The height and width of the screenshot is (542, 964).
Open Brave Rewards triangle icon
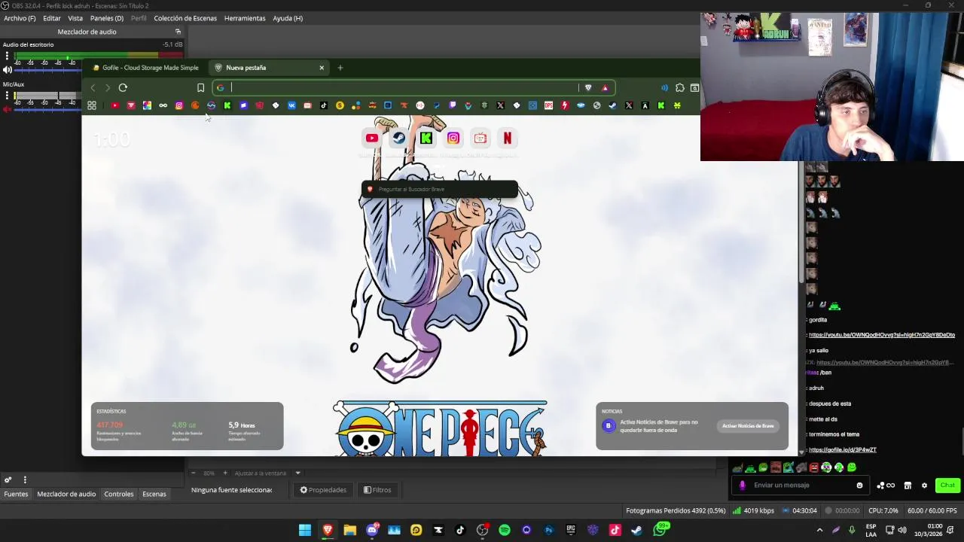coord(605,87)
